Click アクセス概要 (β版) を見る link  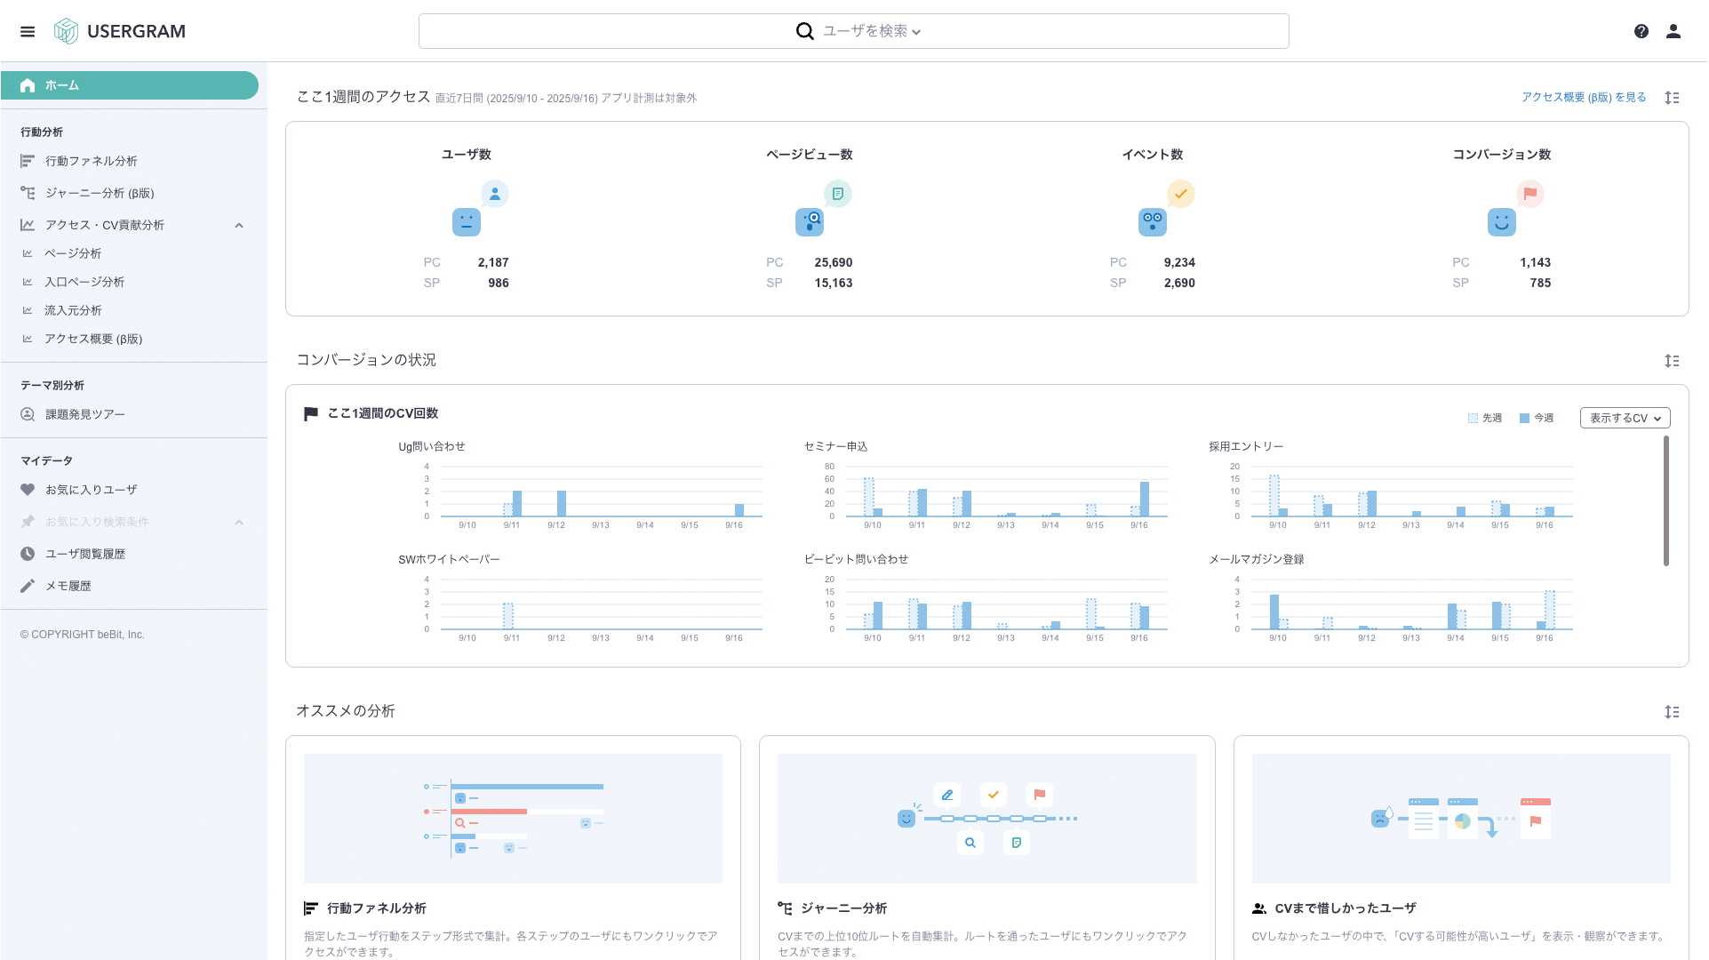(1584, 98)
